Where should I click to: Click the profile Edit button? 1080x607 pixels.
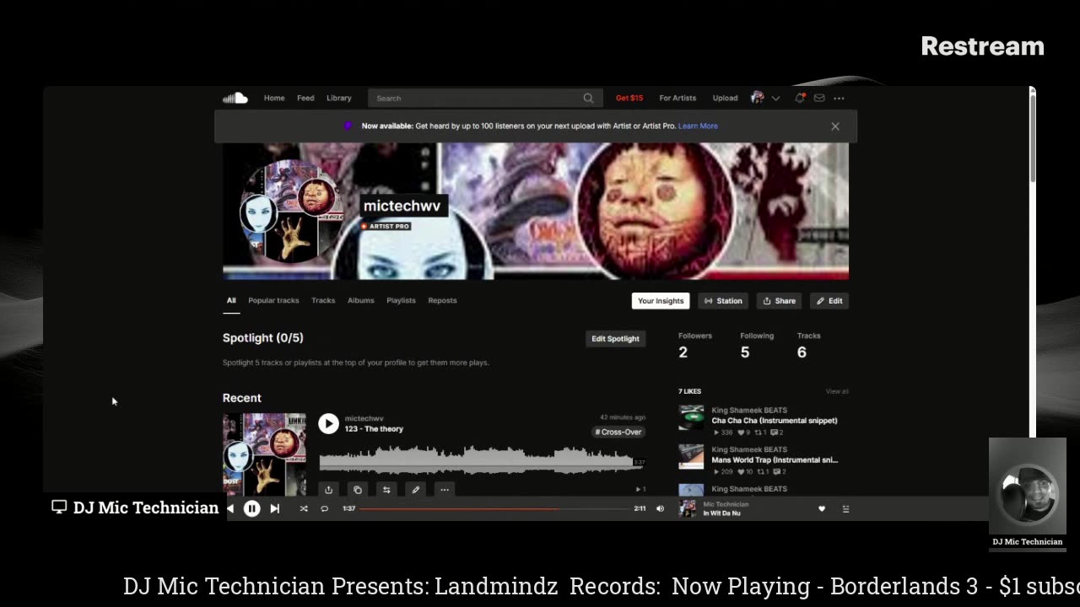click(829, 301)
